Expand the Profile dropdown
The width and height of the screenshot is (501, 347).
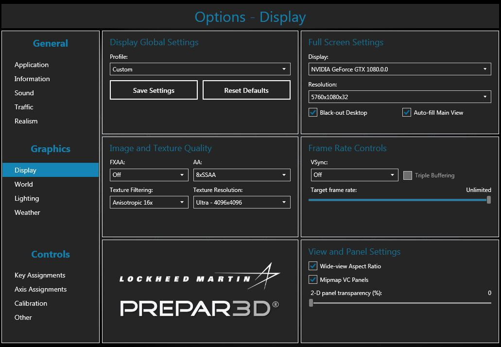[200, 69]
